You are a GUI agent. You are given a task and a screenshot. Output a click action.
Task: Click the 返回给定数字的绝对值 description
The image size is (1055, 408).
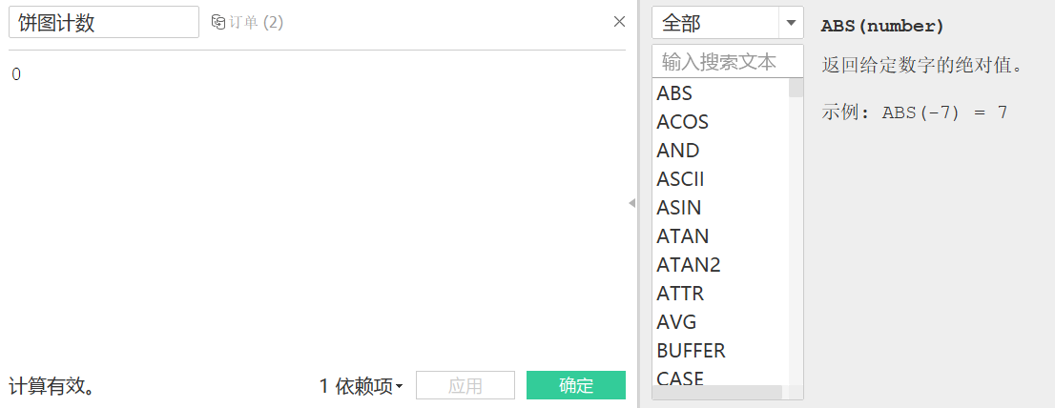[922, 66]
